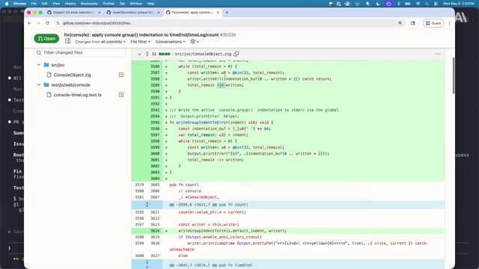The height and width of the screenshot is (269, 479).
Task: Open a new tab with the plus icon
Action: pos(227,13)
